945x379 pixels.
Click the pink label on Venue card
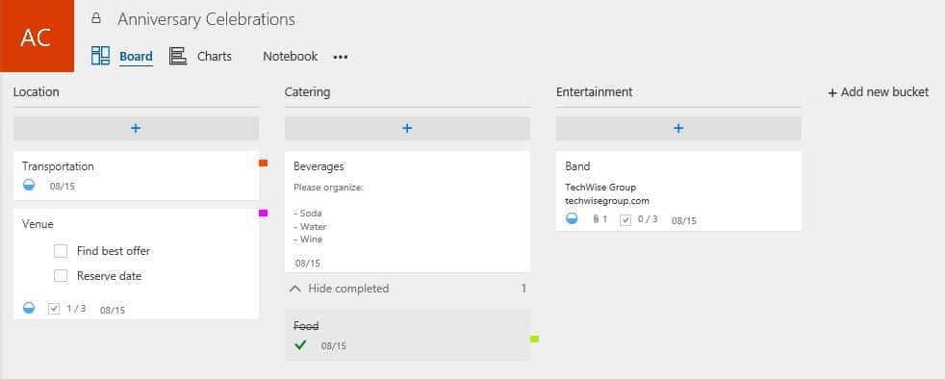264,213
